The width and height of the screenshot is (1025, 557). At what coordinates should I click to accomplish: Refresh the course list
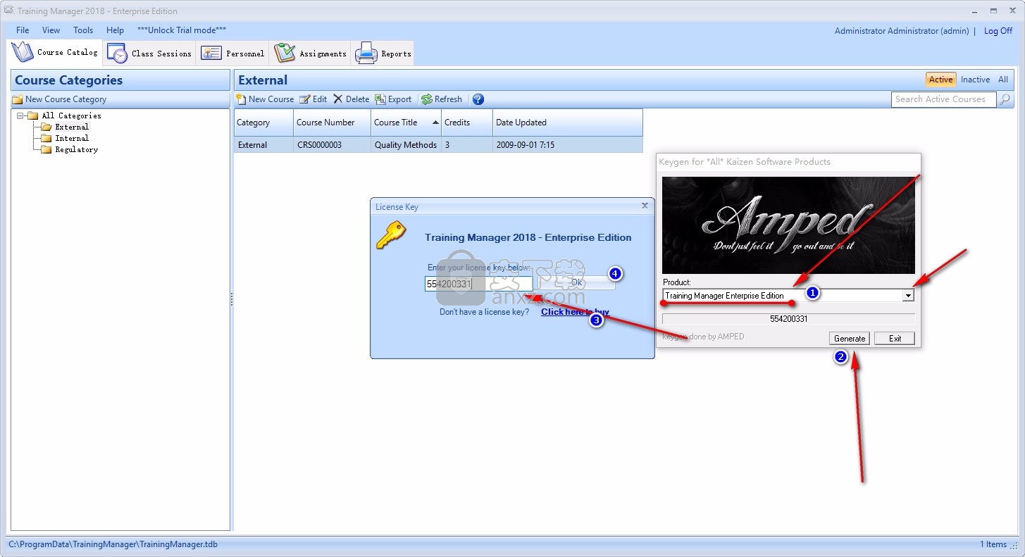(x=442, y=99)
